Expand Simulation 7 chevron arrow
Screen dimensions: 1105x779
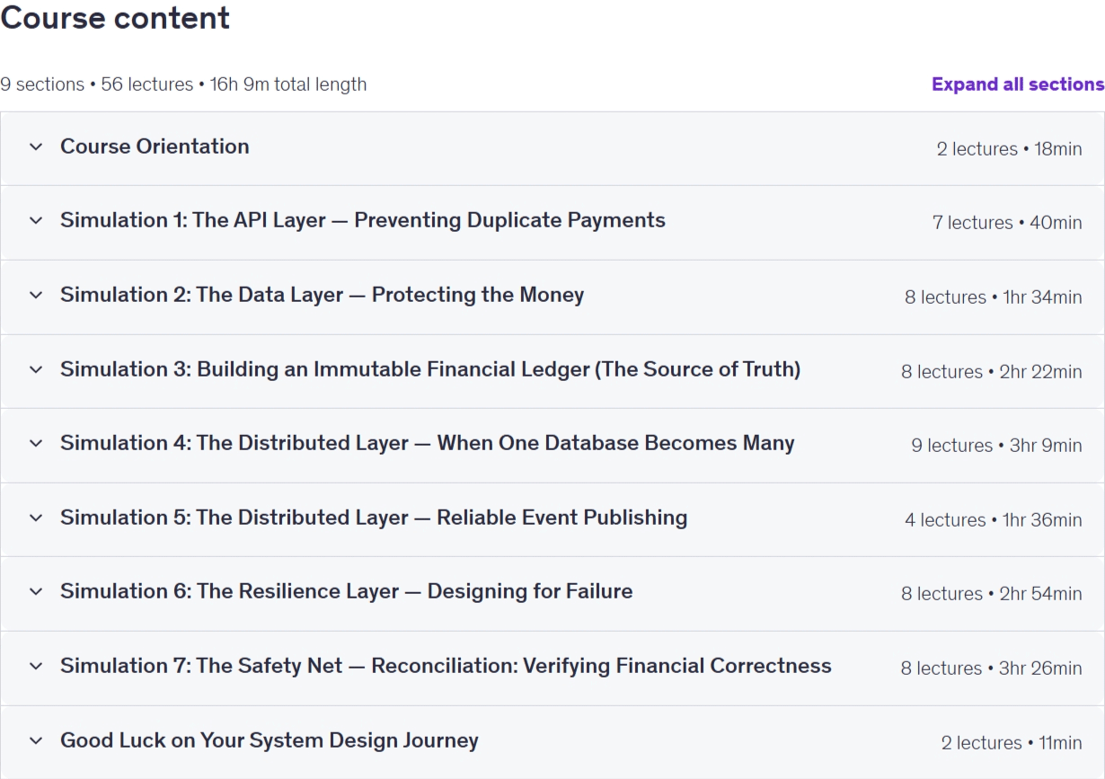pyautogui.click(x=36, y=666)
